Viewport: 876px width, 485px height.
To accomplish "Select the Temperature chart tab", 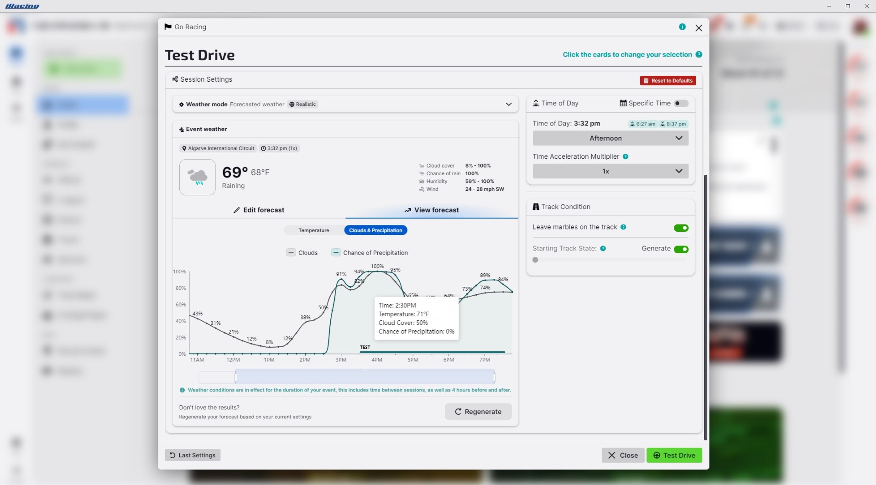I will tap(313, 230).
